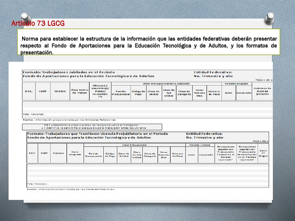Viewport: 295px width, 221px height.
Task: Click "Hoja x de y" above the Licencia Prejubilatoria table
Action: click(x=260, y=141)
